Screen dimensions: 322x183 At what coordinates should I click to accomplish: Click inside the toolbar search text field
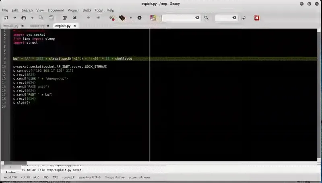pyautogui.click(x=178, y=18)
